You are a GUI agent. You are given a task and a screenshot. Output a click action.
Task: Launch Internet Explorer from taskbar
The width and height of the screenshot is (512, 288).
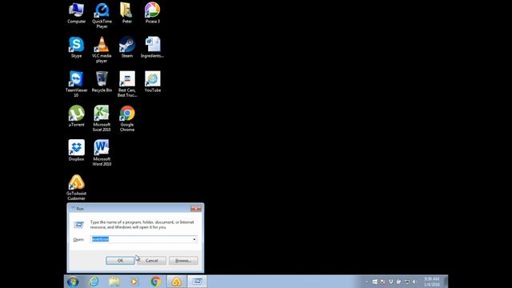coord(94,282)
